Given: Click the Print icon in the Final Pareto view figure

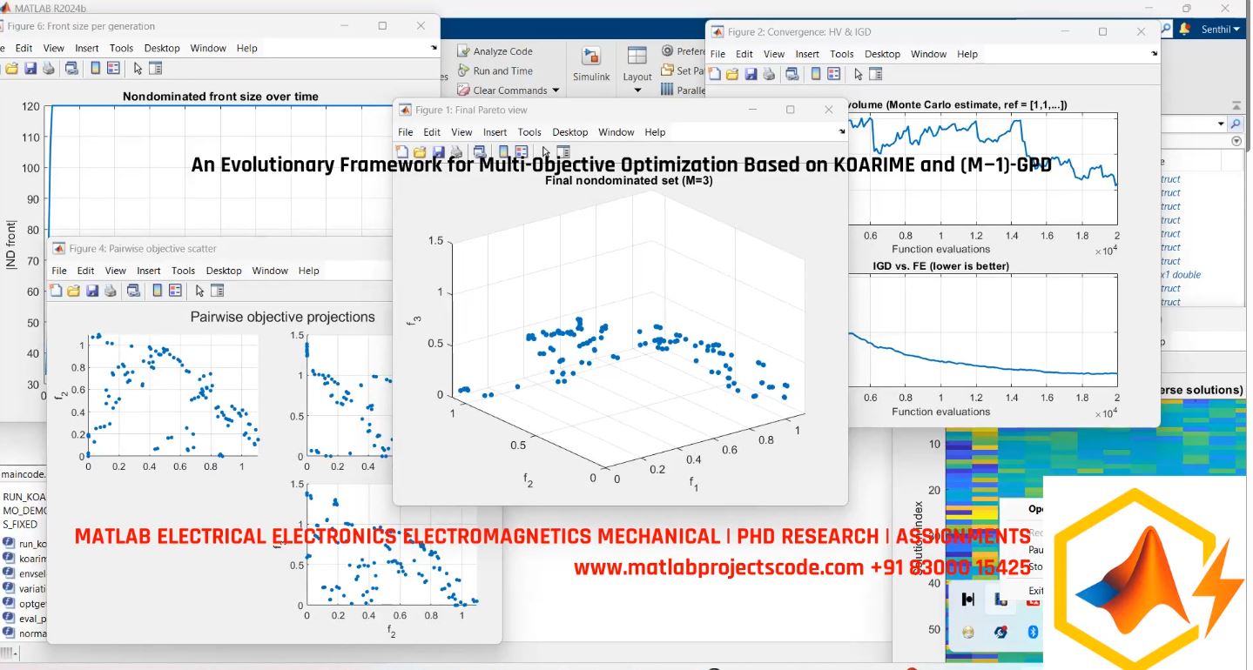Looking at the screenshot, I should pyautogui.click(x=456, y=151).
